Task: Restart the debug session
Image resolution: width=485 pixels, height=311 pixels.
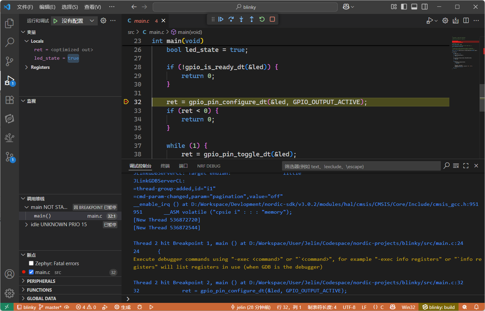Action: click(262, 19)
